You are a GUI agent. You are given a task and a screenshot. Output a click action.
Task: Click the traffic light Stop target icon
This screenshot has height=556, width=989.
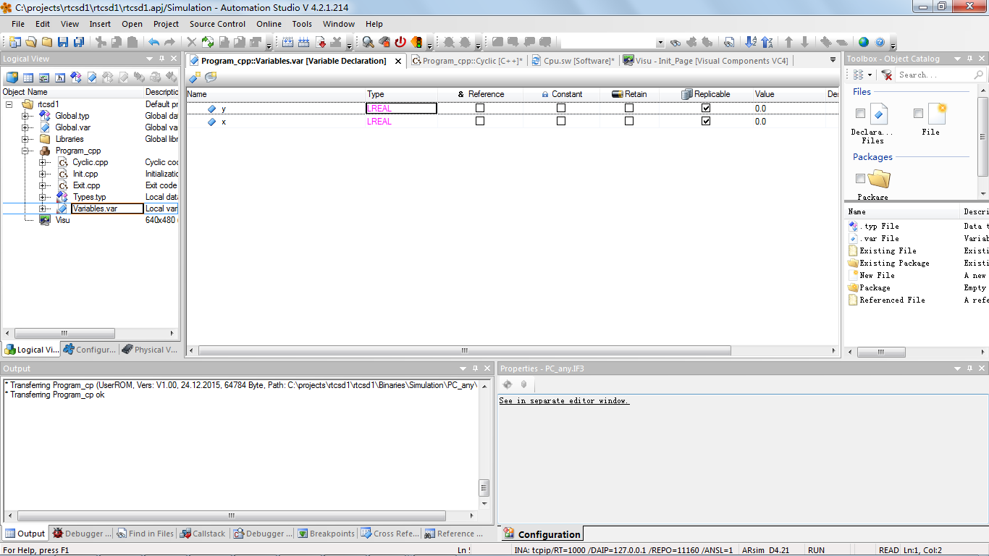pos(416,42)
